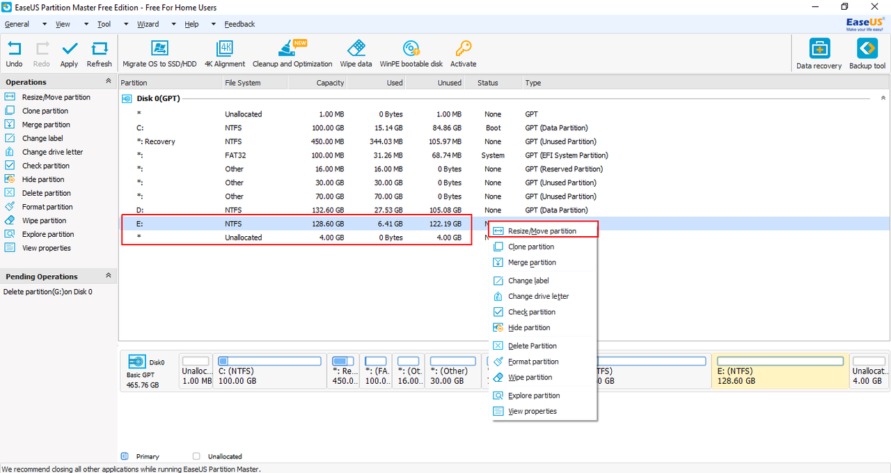Select Delete partition in Operations panel
This screenshot has width=891, height=473.
click(38, 193)
